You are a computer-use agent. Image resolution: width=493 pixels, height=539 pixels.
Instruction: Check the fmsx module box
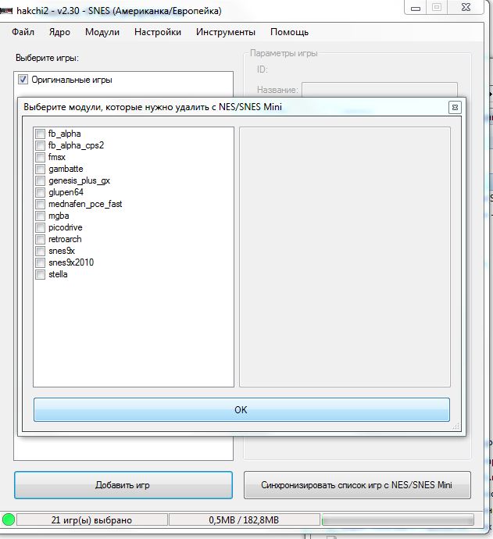[x=40, y=157]
